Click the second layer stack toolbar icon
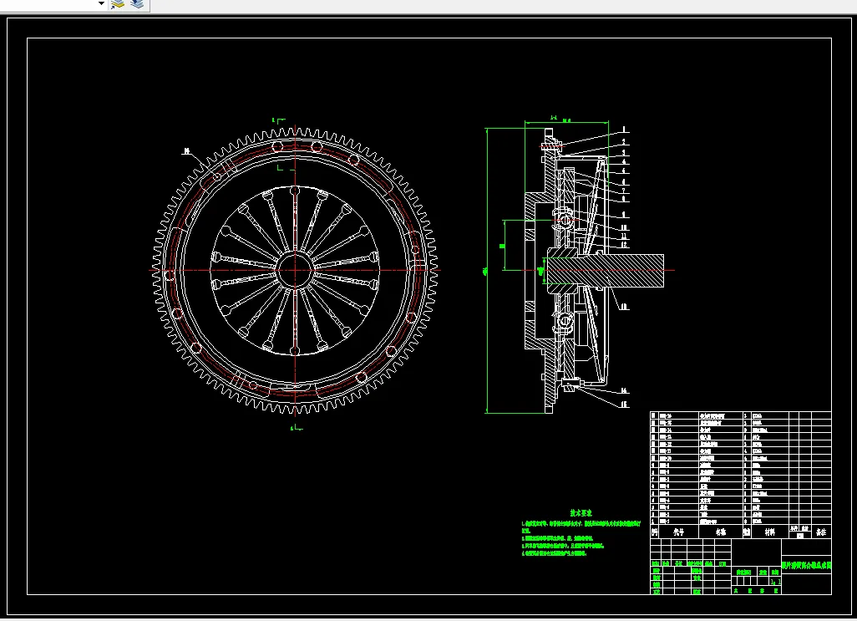 click(x=137, y=4)
